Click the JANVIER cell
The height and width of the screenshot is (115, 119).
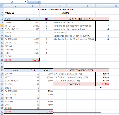coord(66,13)
